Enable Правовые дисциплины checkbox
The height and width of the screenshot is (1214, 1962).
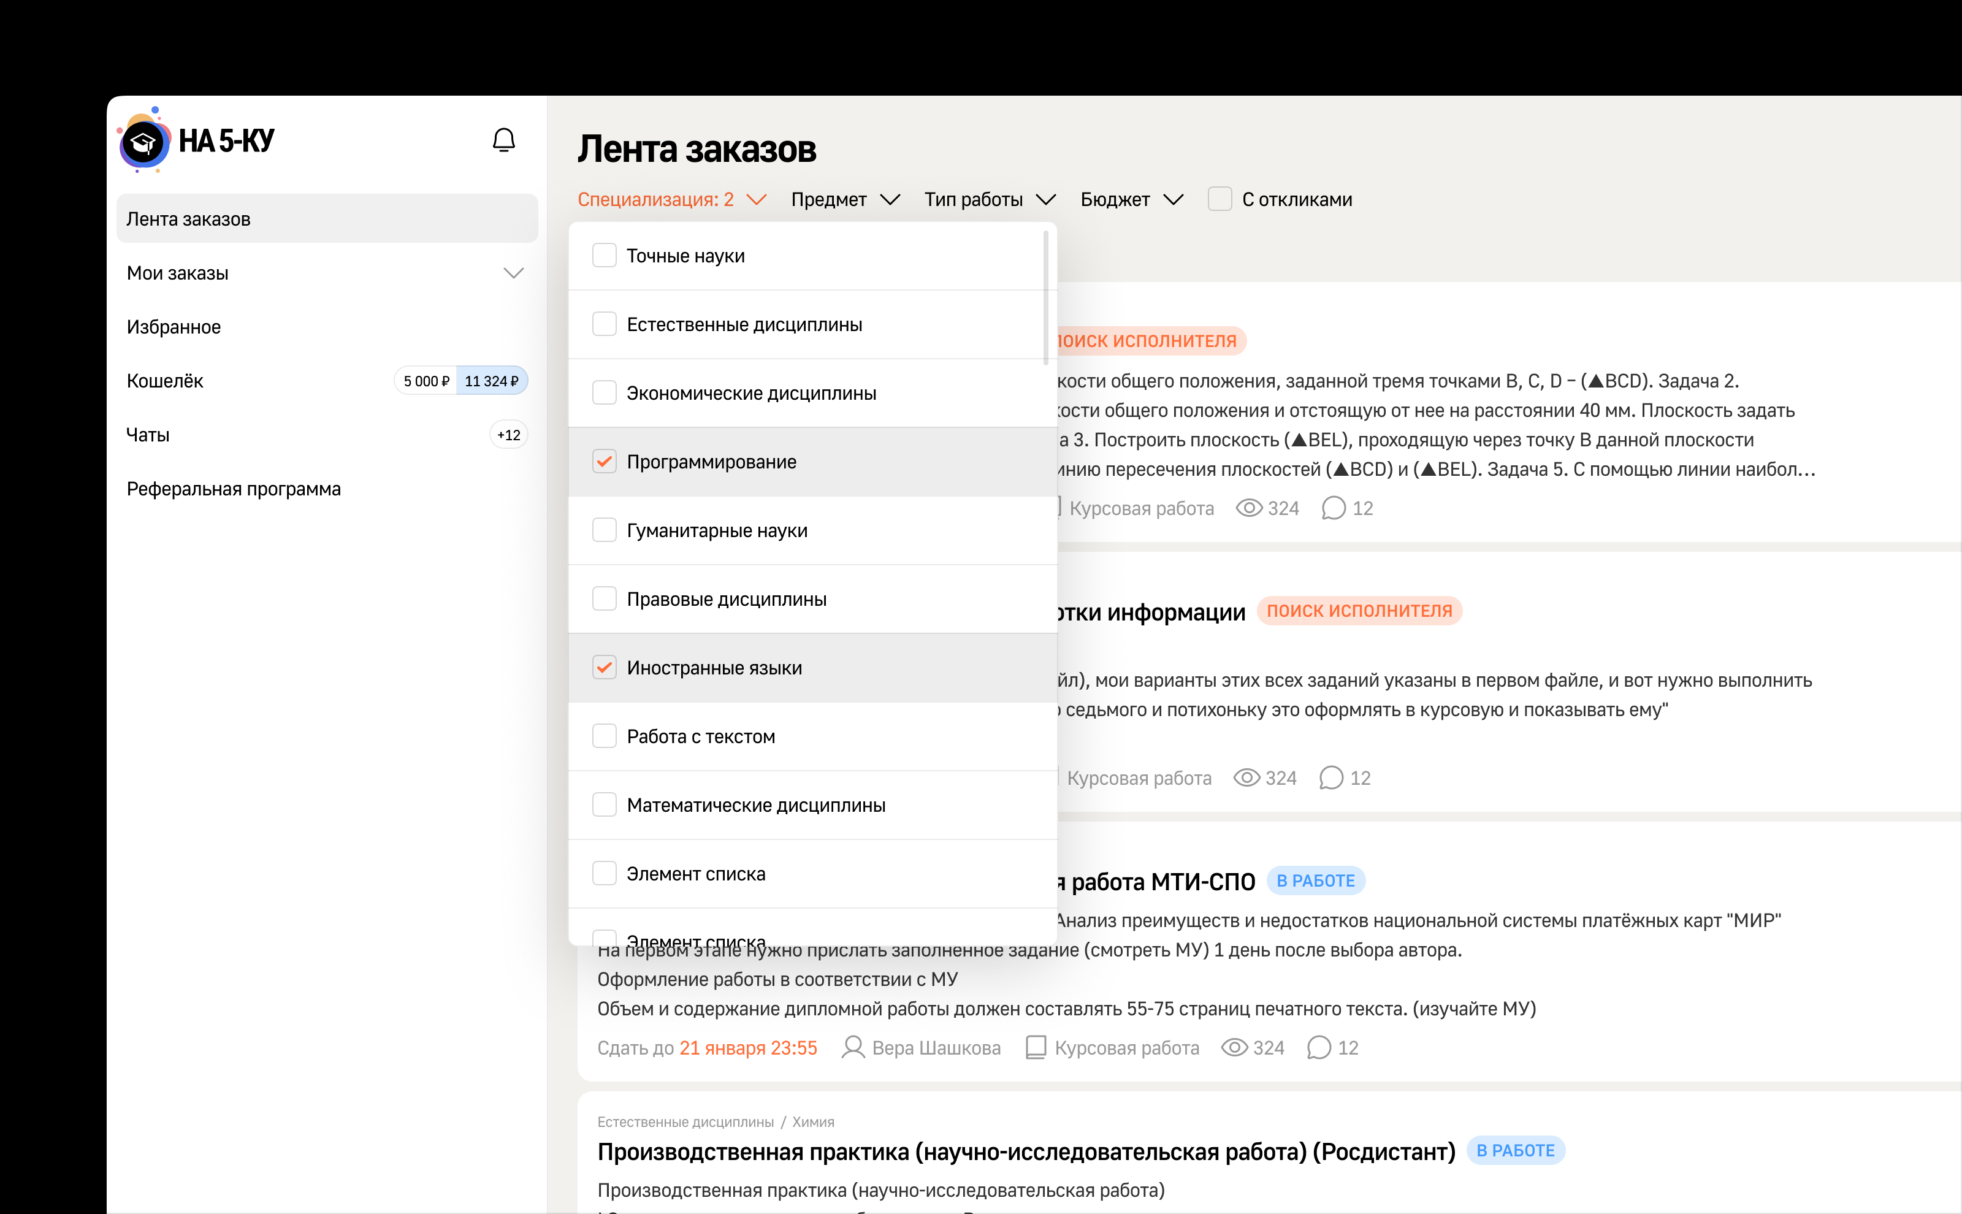tap(605, 599)
